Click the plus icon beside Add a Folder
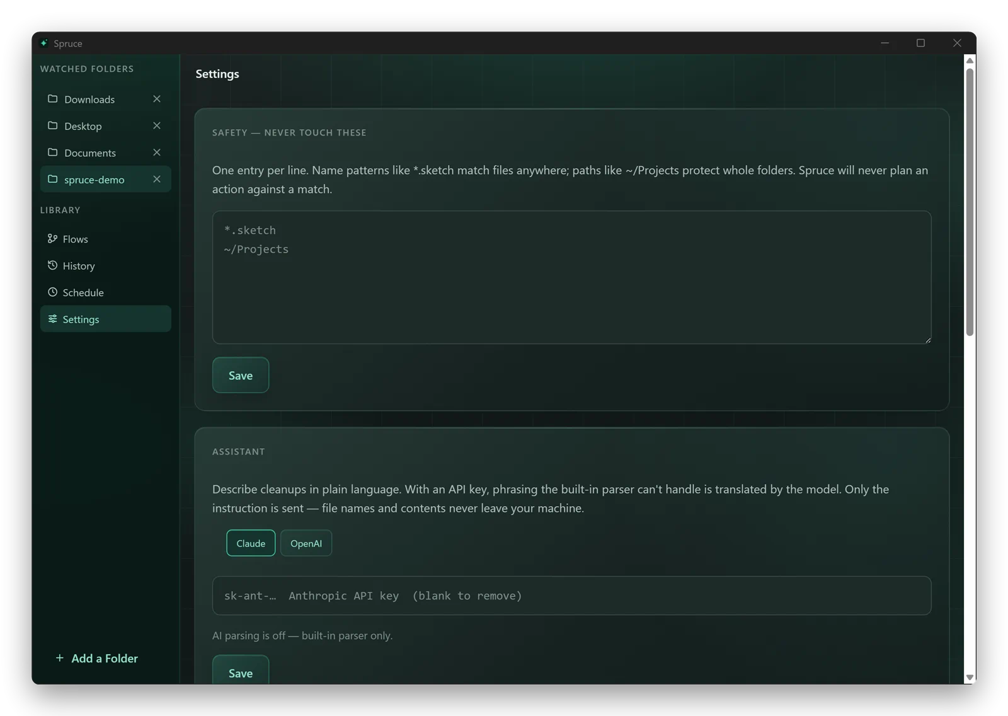Image resolution: width=1008 pixels, height=716 pixels. [60, 658]
